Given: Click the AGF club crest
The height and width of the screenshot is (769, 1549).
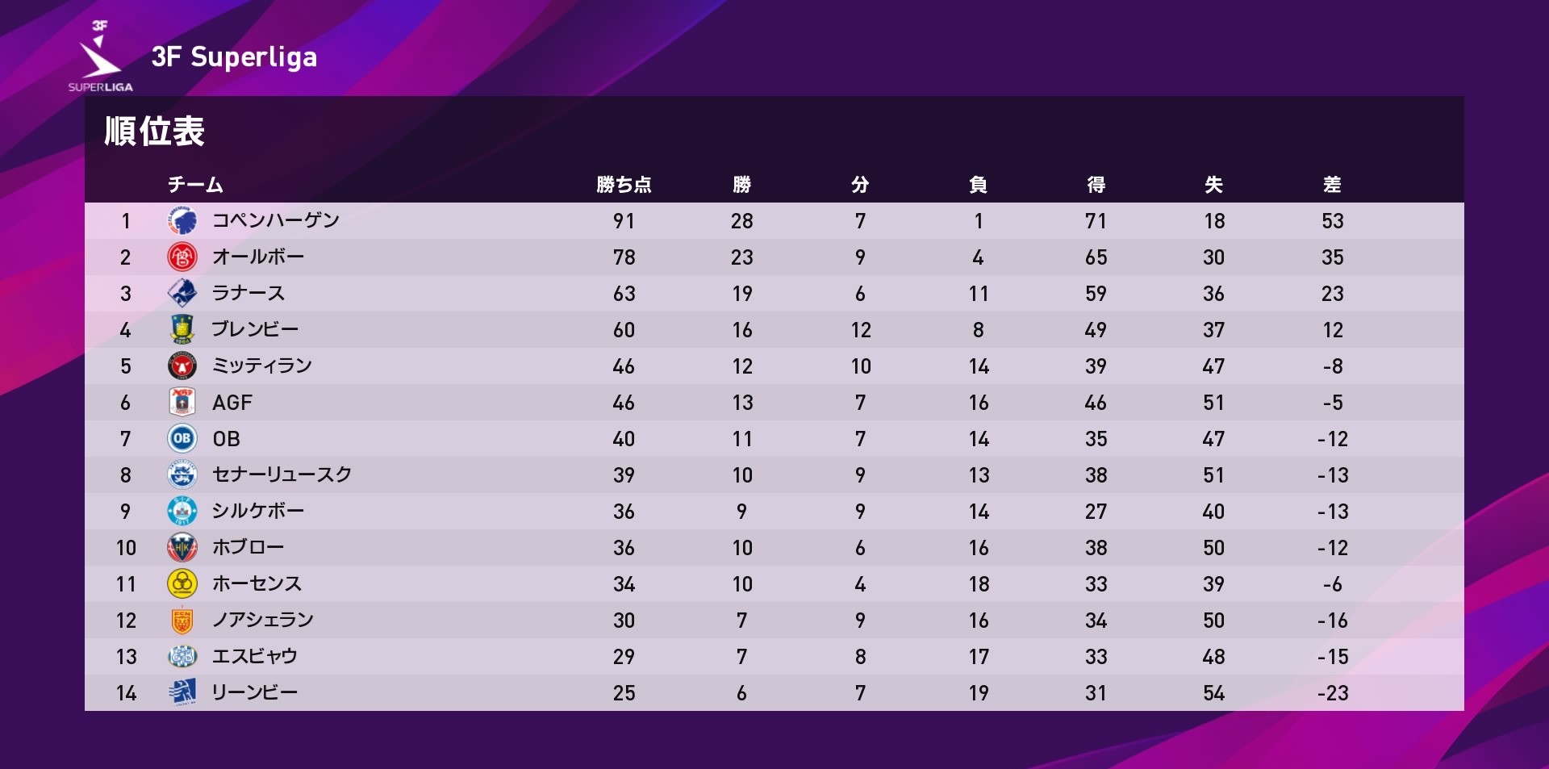Looking at the screenshot, I should 182,402.
